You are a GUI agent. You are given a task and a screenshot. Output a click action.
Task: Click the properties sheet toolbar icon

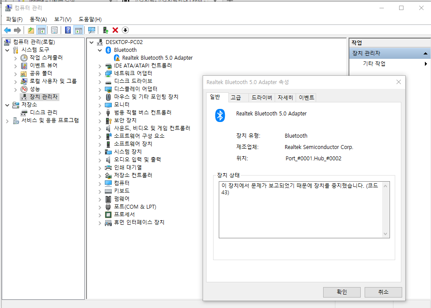tap(55, 30)
